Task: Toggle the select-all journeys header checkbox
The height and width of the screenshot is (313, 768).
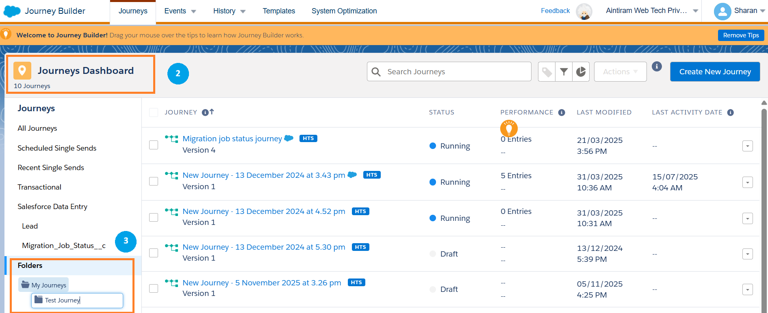Action: [x=154, y=112]
